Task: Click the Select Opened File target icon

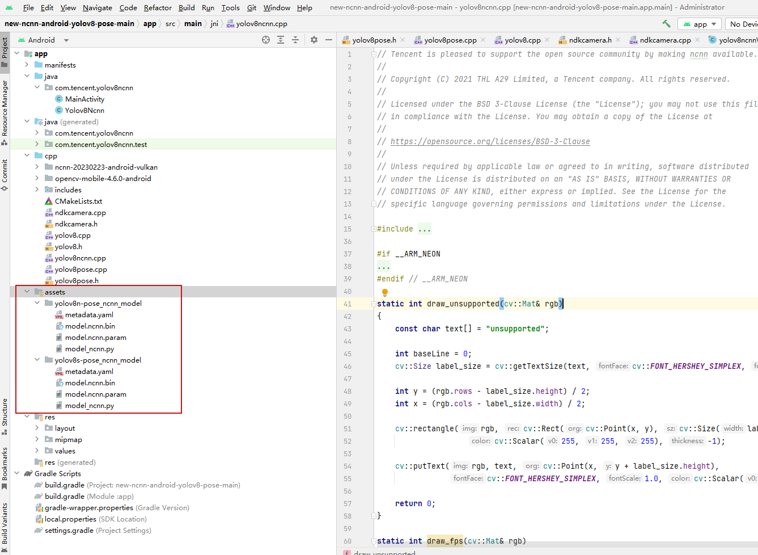Action: [x=266, y=40]
